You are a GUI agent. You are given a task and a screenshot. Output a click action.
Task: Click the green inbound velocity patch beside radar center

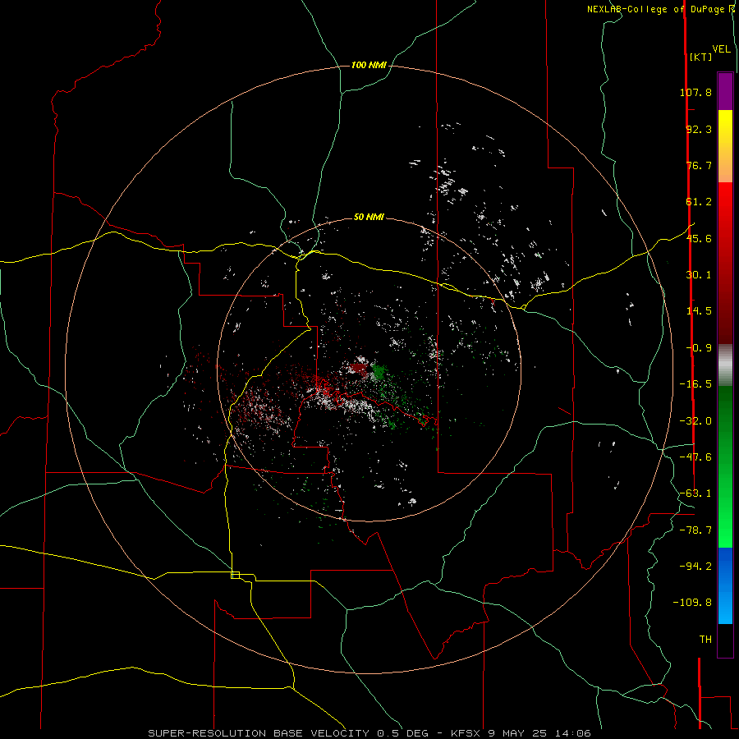pyautogui.click(x=379, y=371)
